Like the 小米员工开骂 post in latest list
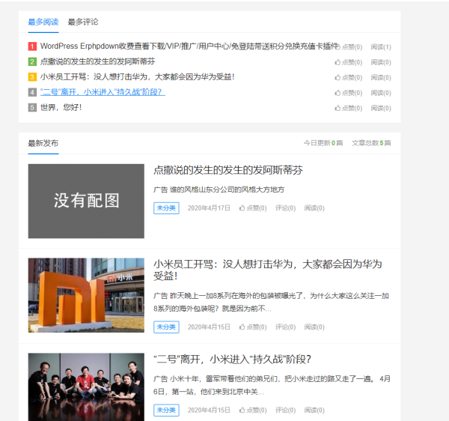This screenshot has width=449, height=421. tap(252, 327)
